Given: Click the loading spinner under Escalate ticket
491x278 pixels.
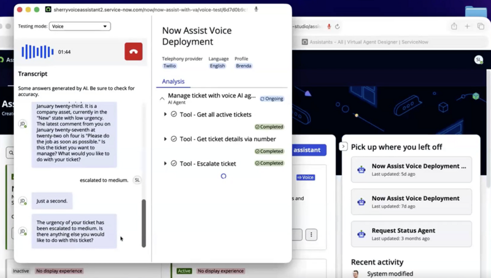Looking at the screenshot, I should (x=223, y=176).
